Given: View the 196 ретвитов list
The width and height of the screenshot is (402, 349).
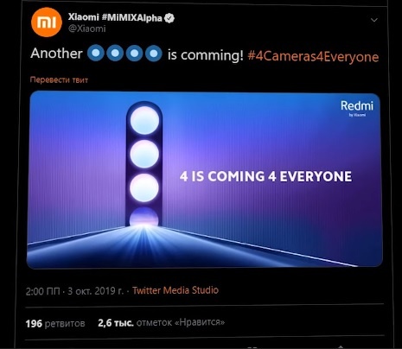Looking at the screenshot, I should coord(55,324).
